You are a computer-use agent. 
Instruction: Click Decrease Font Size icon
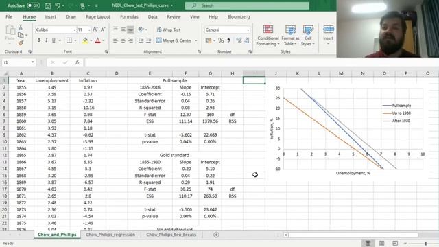point(103,30)
